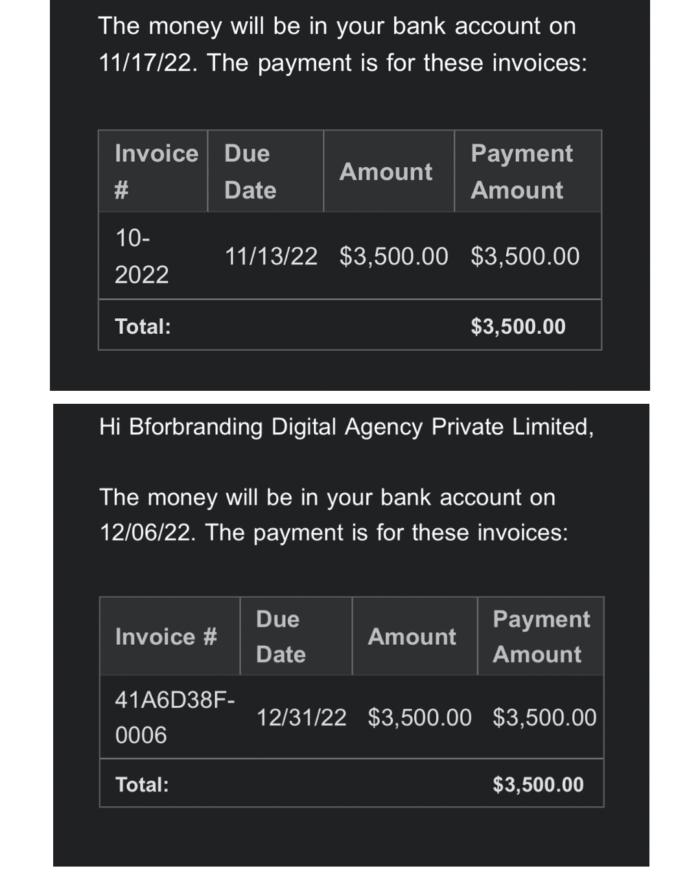Viewport: 700px width, 875px height.
Task: Select the 12/31/22 due date cell
Action: click(x=301, y=717)
